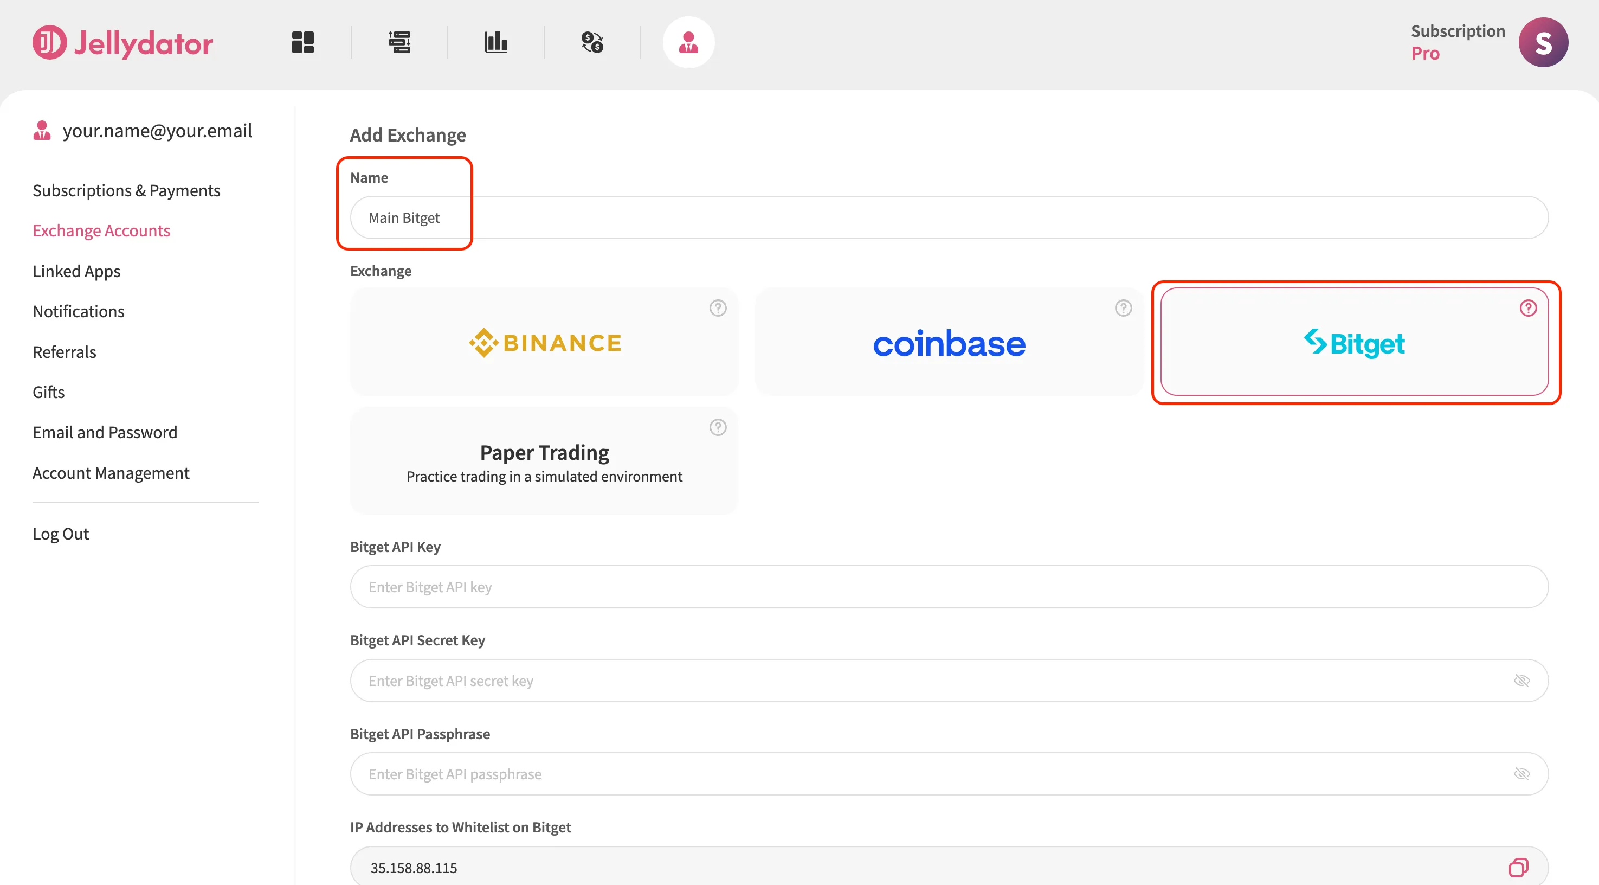
Task: Click the Subscription Pro label
Action: (1458, 42)
